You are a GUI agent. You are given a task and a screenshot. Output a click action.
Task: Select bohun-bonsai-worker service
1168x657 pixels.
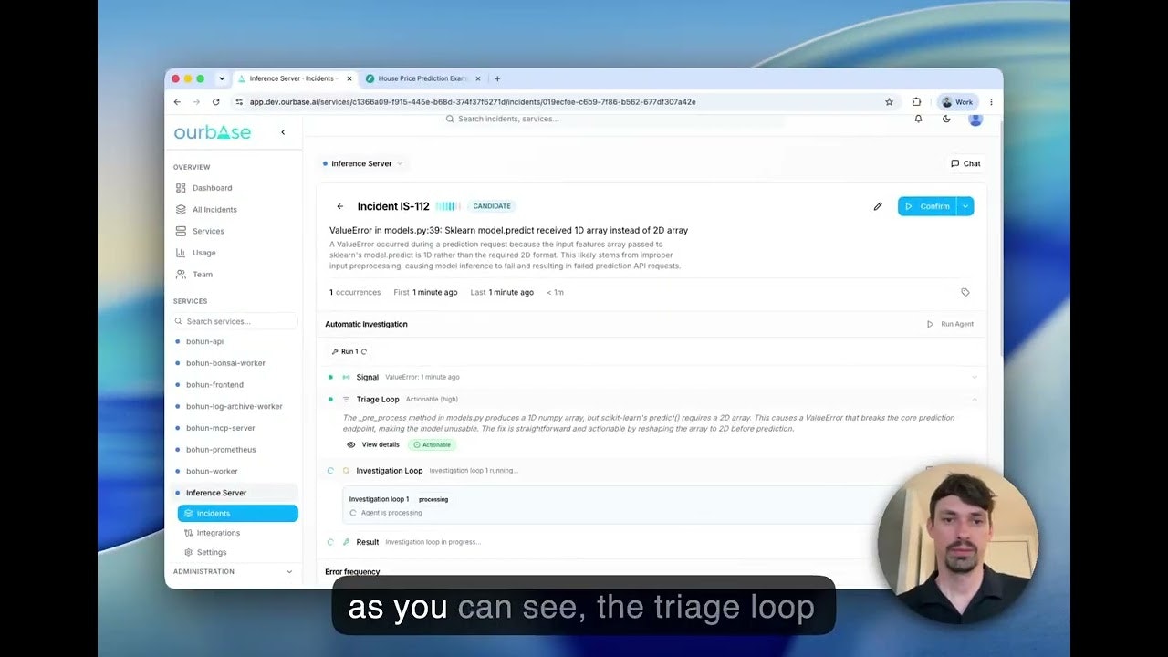pos(225,363)
